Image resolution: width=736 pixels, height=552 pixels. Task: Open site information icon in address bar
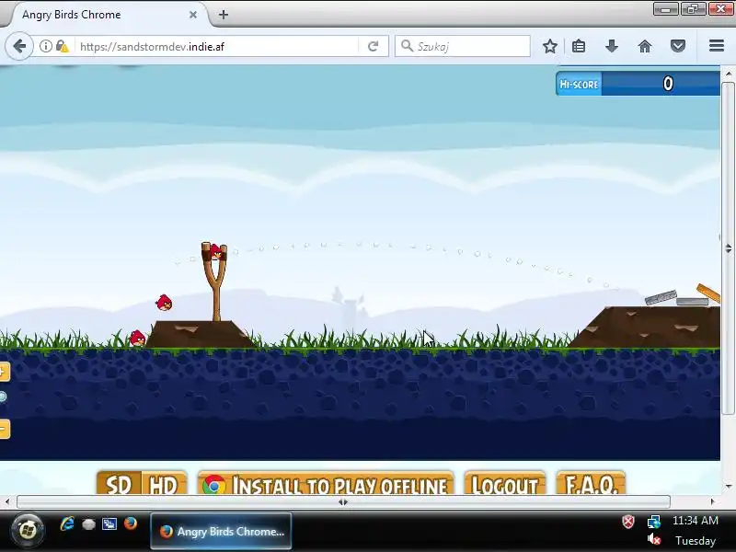(45, 46)
